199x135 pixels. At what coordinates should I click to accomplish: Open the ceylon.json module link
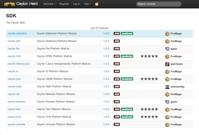[x=14, y=79]
